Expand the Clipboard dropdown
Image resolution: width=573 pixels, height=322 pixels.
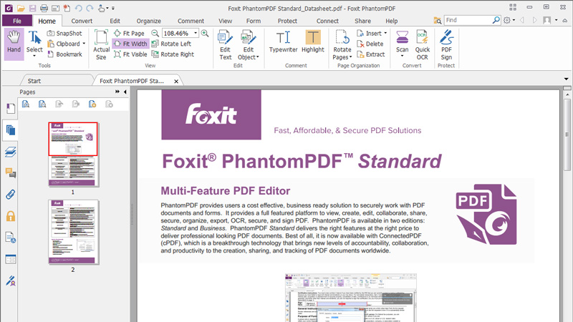[69, 44]
